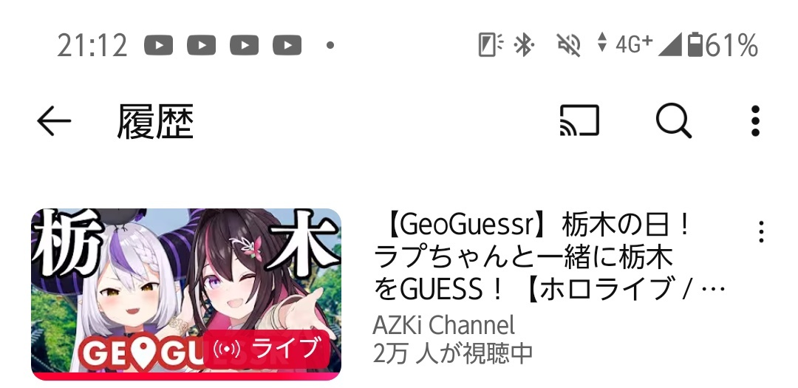Viewport: 798px width, 388px height.
Task: Tap the 4G+ network indicator
Action: click(x=633, y=44)
